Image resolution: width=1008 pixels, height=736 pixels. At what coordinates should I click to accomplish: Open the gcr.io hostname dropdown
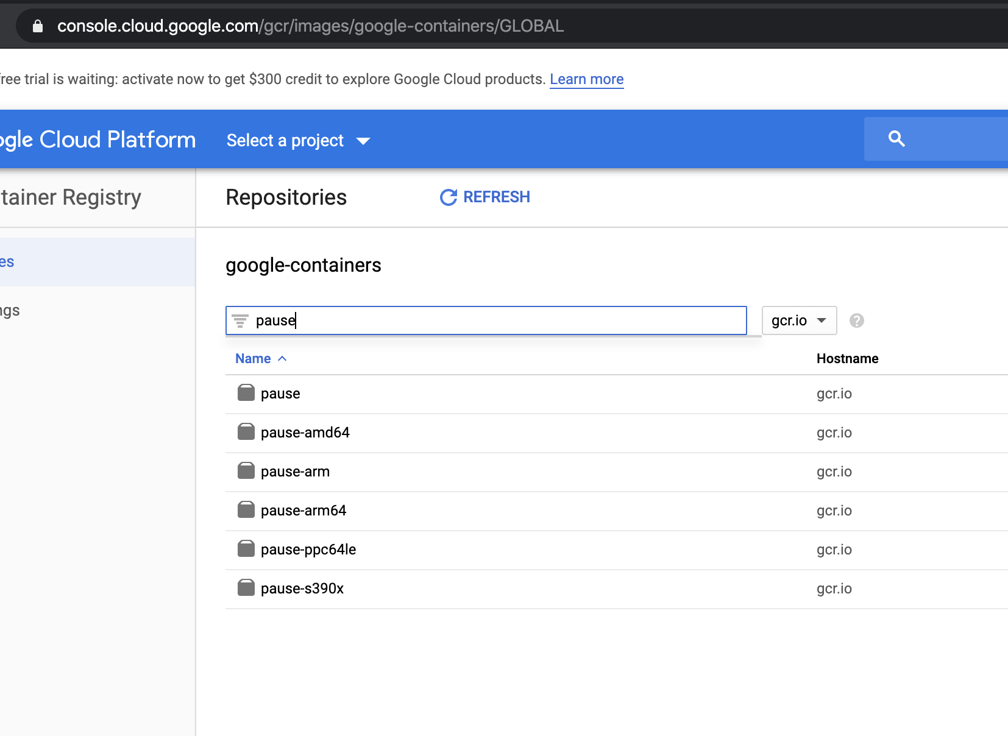pyautogui.click(x=798, y=320)
